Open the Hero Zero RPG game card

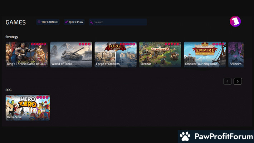pyautogui.click(x=28, y=108)
